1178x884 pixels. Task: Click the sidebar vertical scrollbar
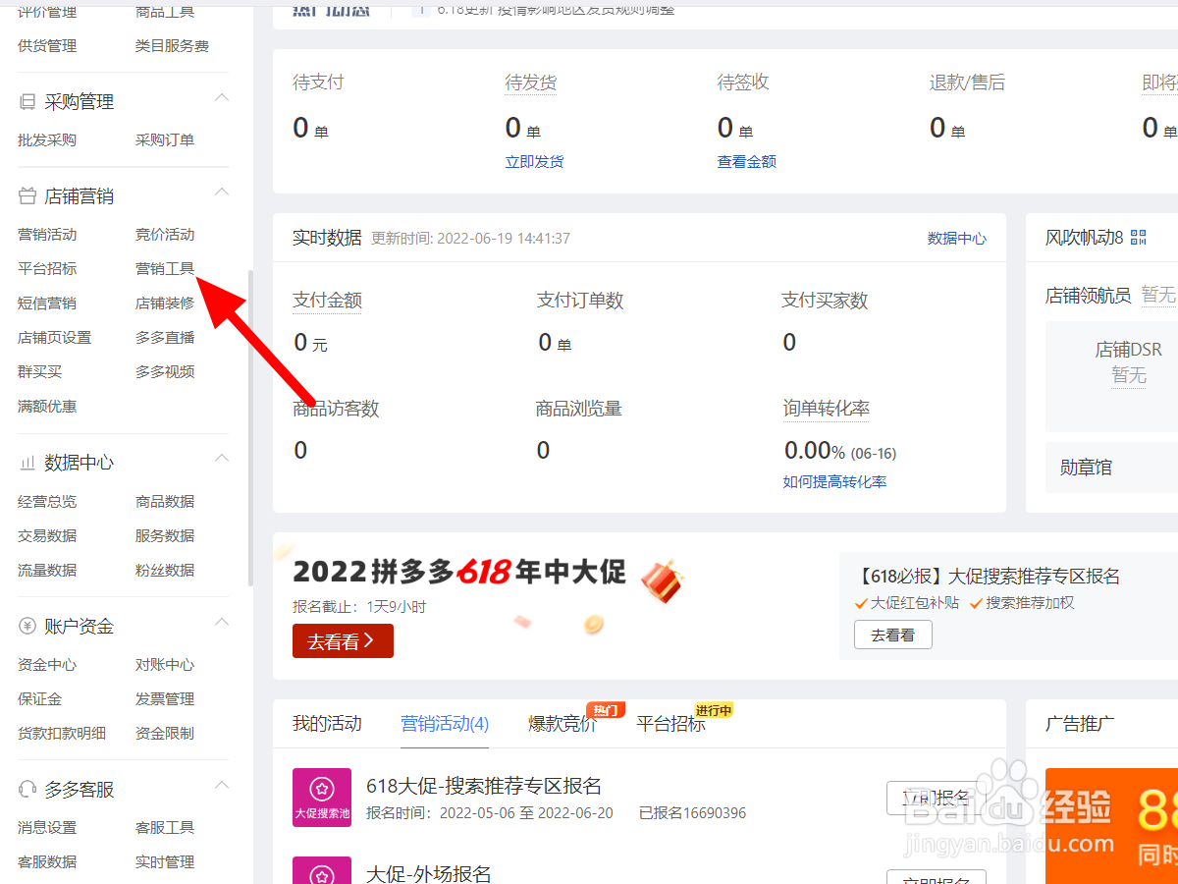(250, 427)
